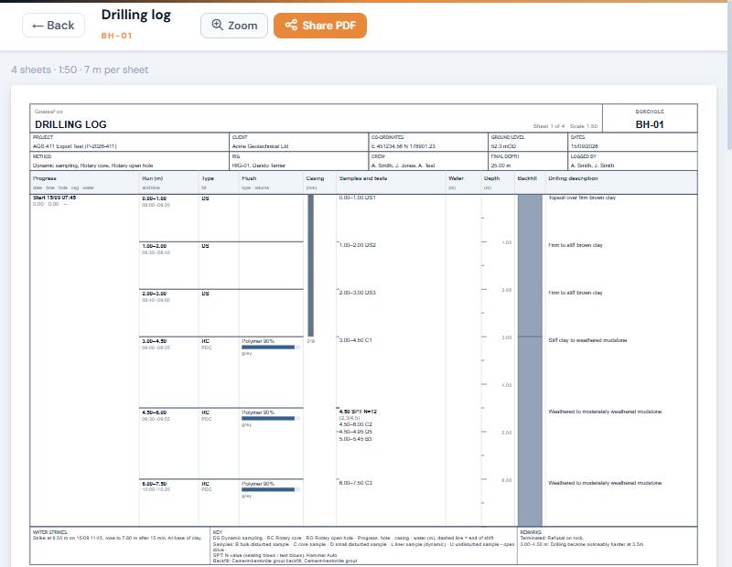Select the 'Drilling log' page title
This screenshot has height=567, width=732.
pos(135,15)
